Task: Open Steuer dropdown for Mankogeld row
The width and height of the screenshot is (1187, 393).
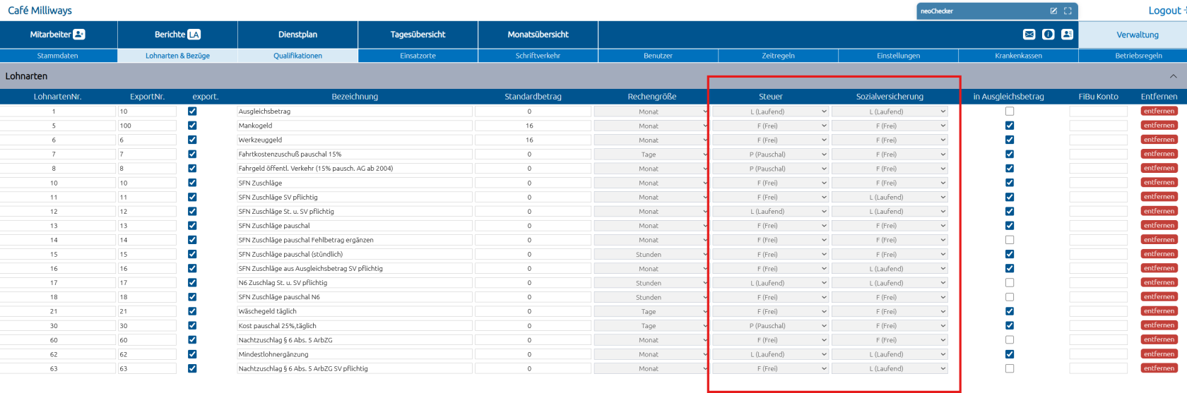Action: [x=770, y=126]
